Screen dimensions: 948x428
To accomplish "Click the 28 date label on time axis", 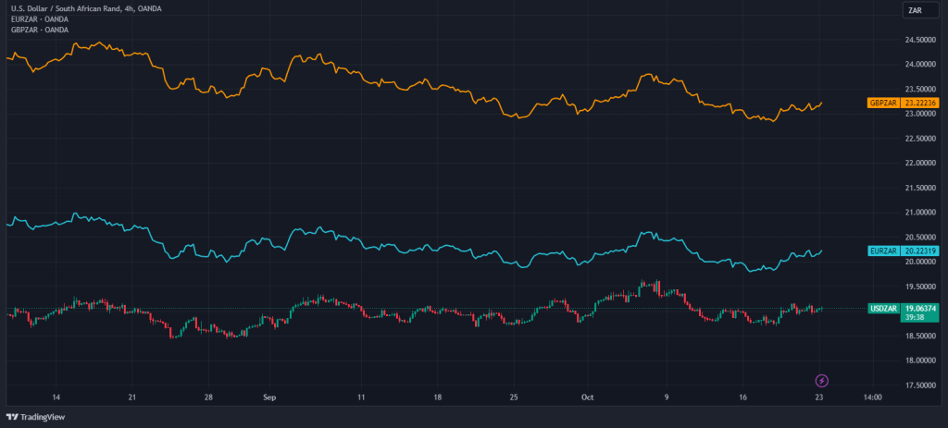I will 208,397.
